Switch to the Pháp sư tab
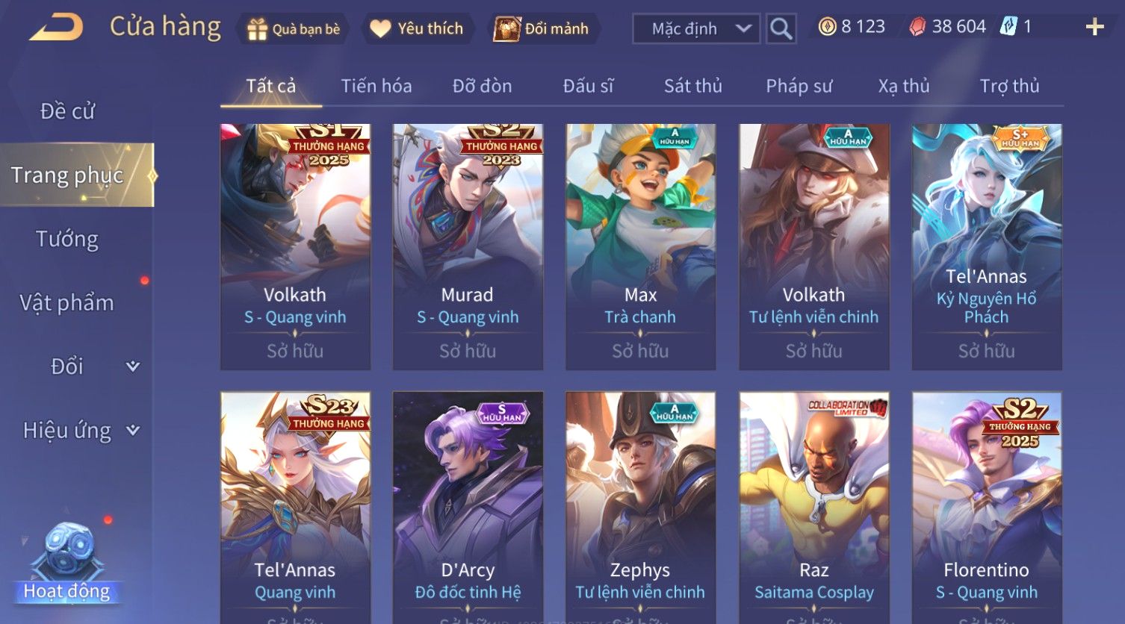Viewport: 1125px width, 624px height. (799, 86)
